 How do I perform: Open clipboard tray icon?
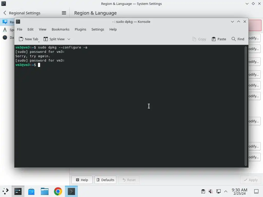(203, 191)
